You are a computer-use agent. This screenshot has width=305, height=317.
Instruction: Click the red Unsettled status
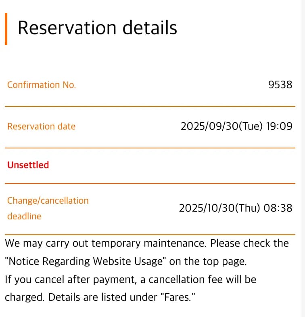tap(28, 165)
